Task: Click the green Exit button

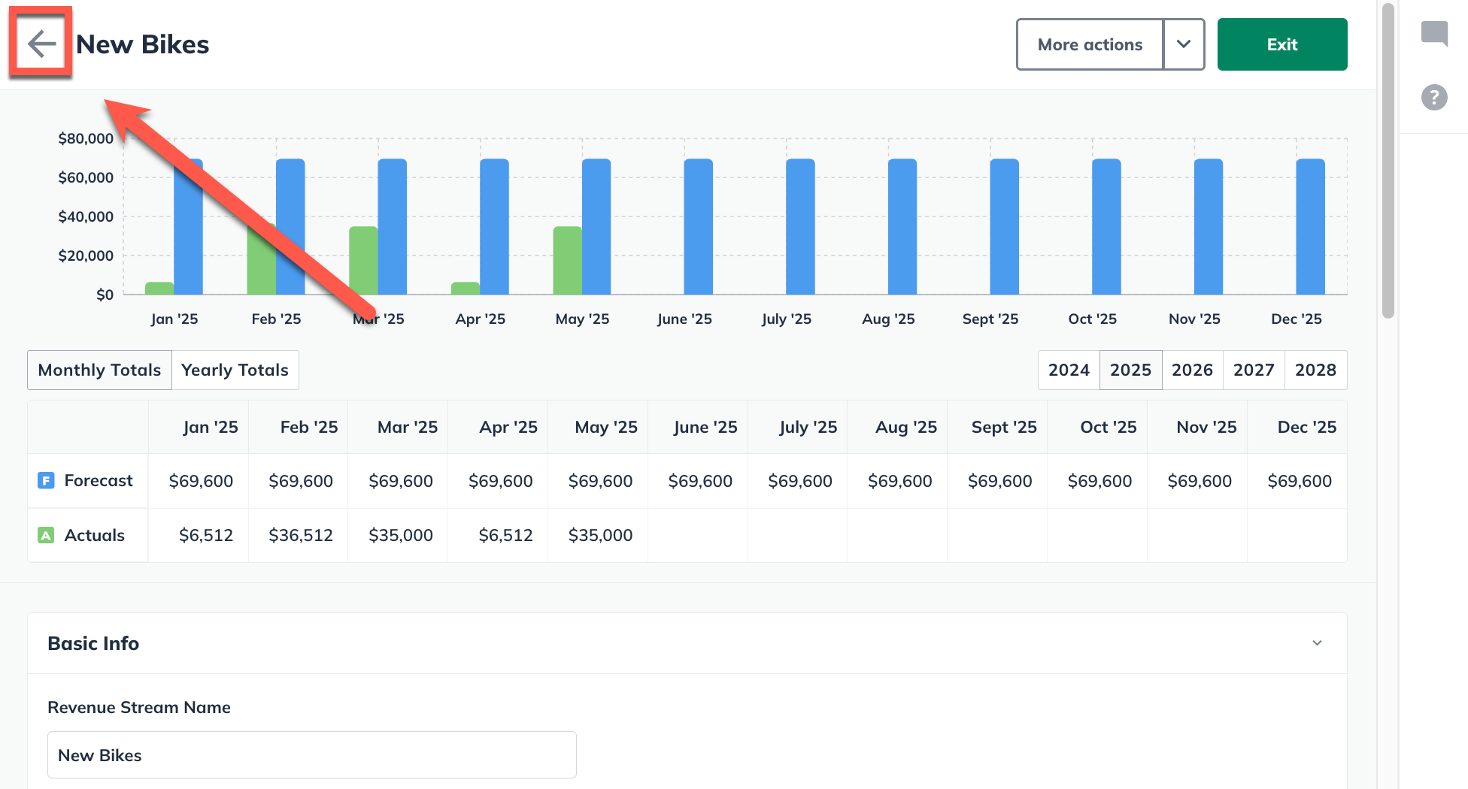Action: 1281,44
